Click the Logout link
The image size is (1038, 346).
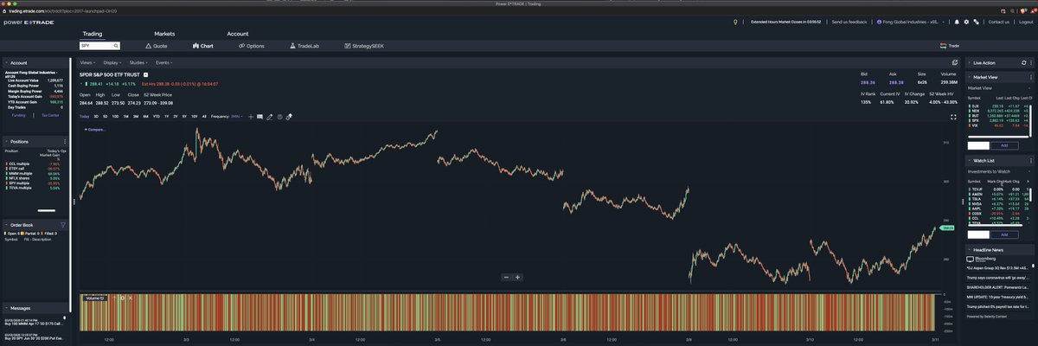click(1024, 22)
